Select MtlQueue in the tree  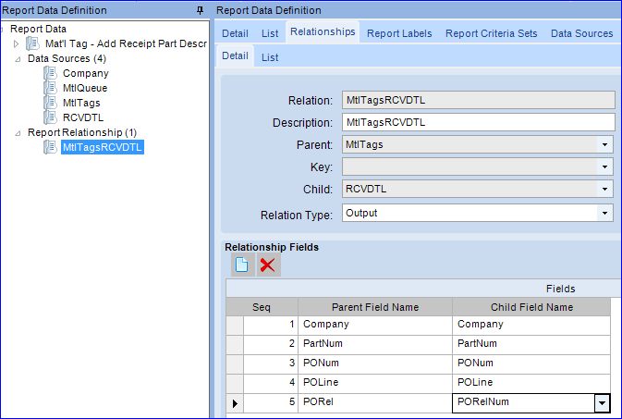click(85, 88)
